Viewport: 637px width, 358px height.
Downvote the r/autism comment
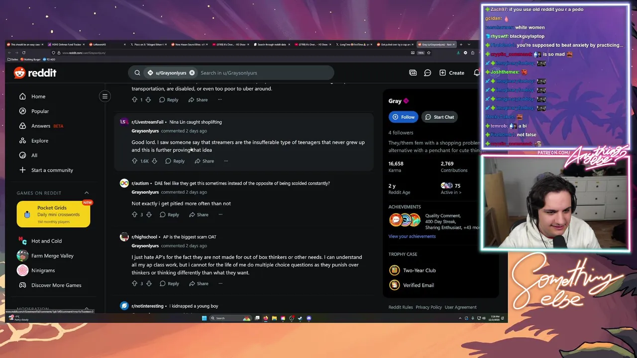click(x=148, y=215)
